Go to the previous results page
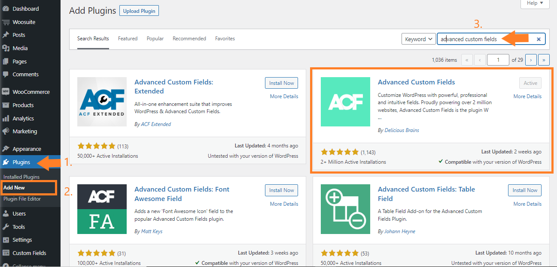Viewport: 557px width, 267px height. (480, 60)
